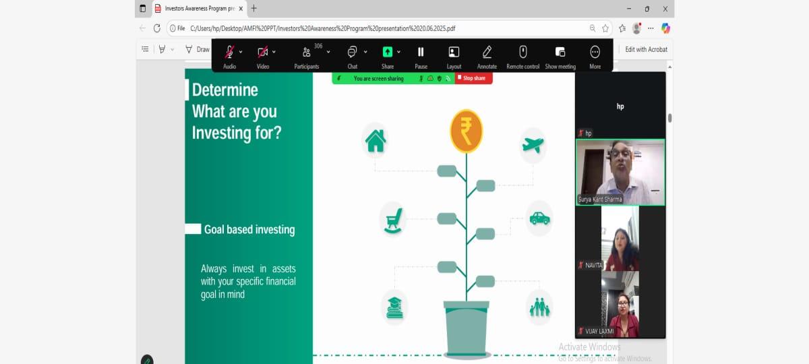Unmute the microphone in Zoom toolbar
809x364 pixels.
(229, 53)
